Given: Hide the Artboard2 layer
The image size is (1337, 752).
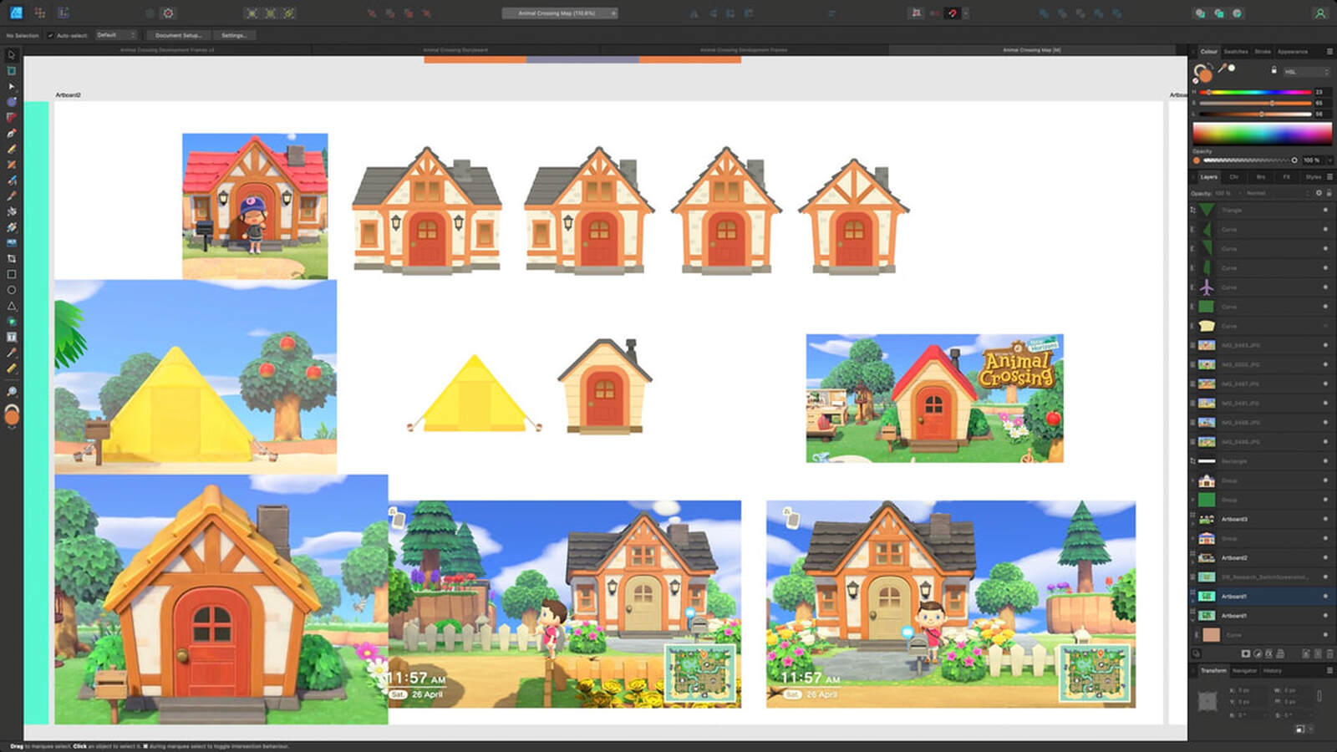Looking at the screenshot, I should 1325,557.
